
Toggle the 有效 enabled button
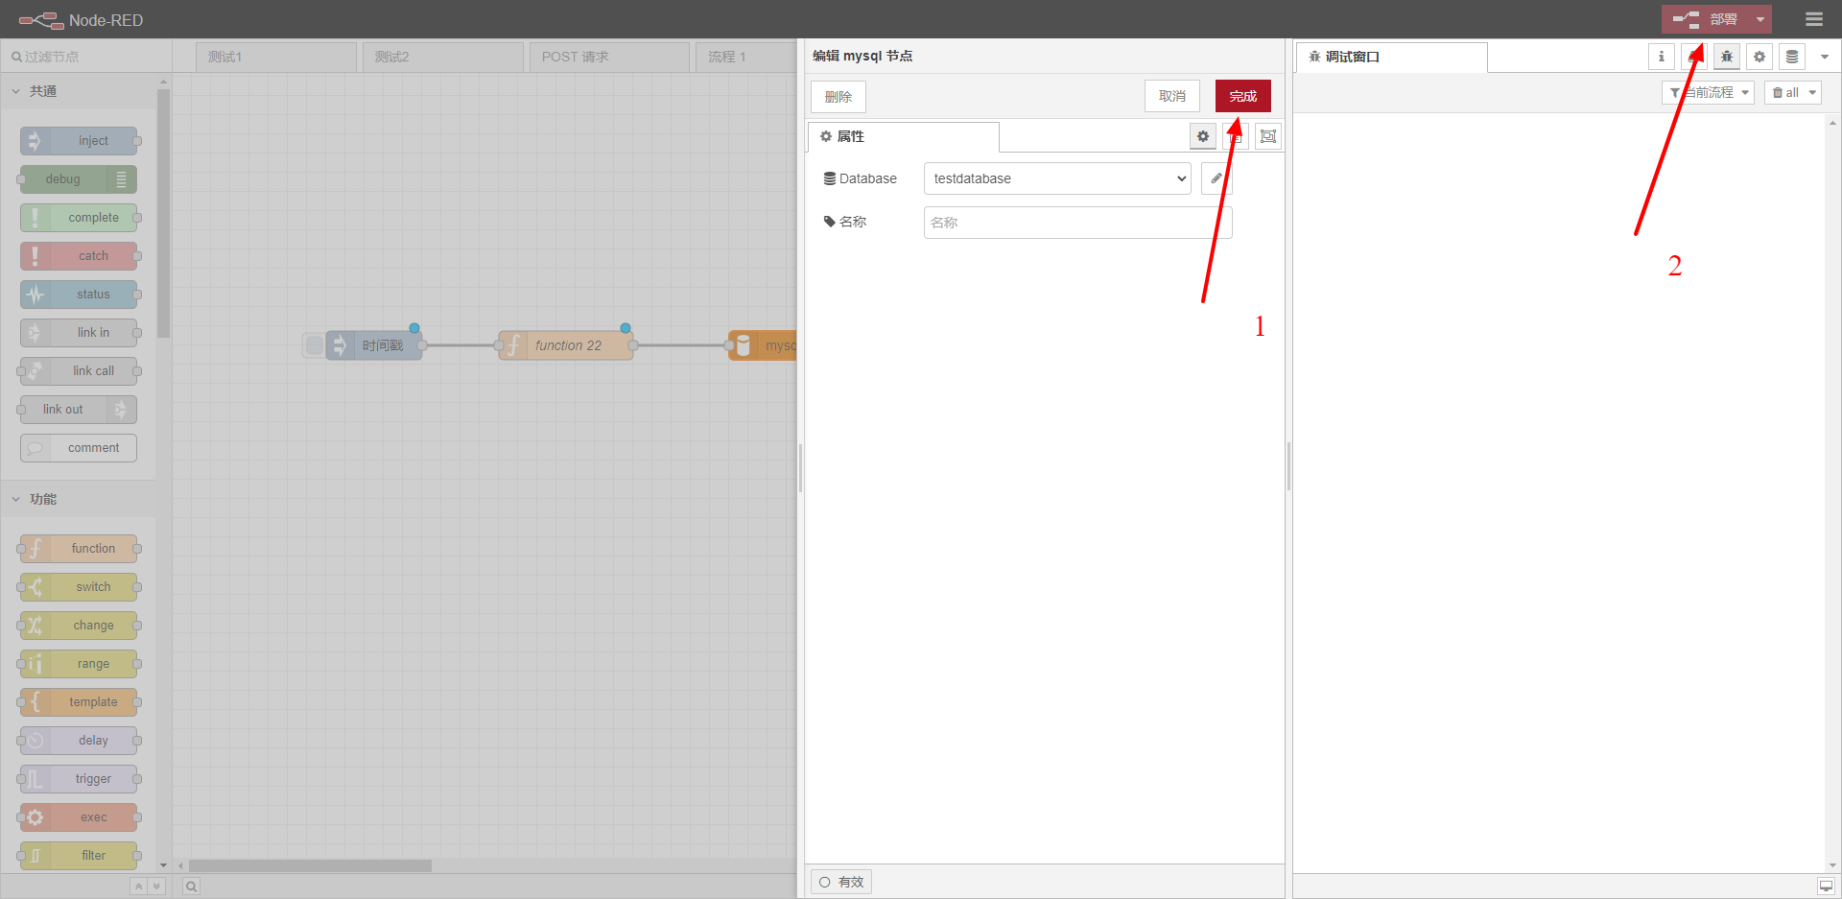(841, 882)
